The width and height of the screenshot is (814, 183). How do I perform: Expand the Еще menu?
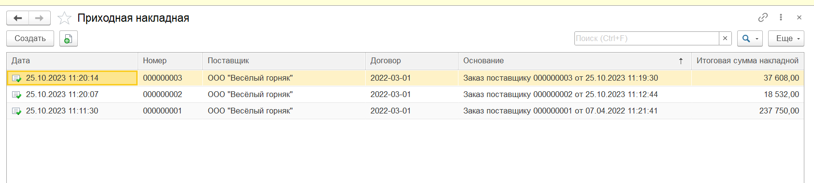pyautogui.click(x=786, y=39)
